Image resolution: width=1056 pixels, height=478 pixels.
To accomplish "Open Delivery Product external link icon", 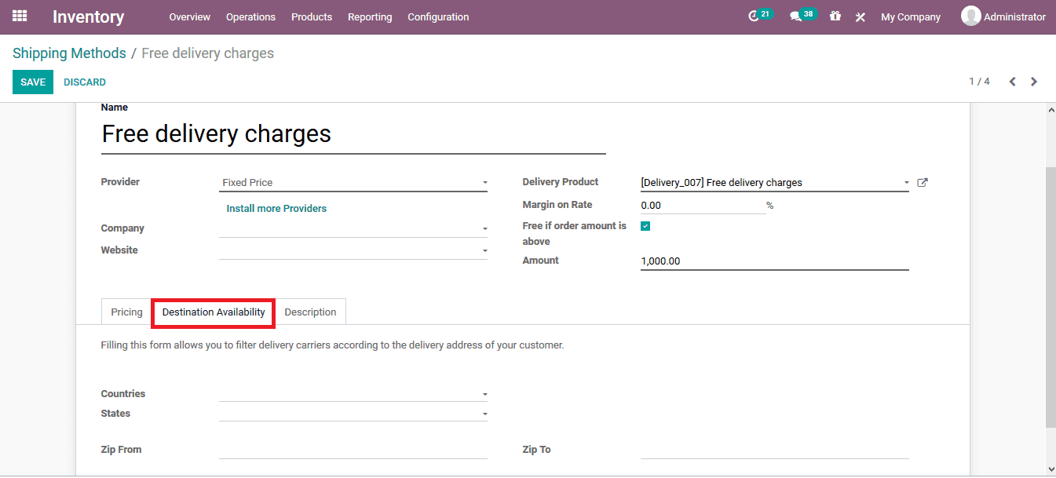I will click(x=923, y=183).
